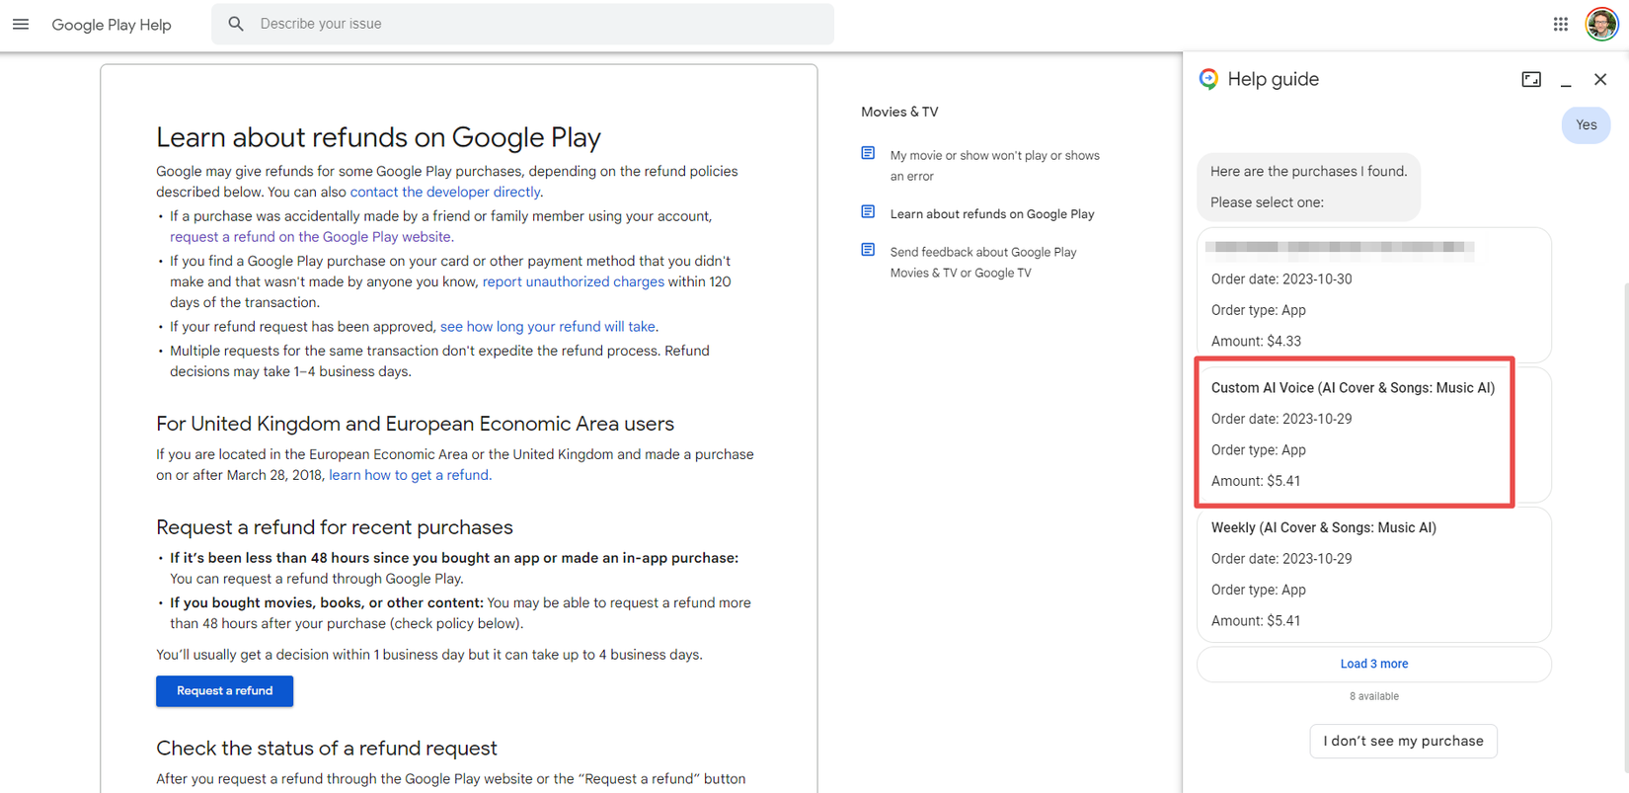This screenshot has width=1629, height=793.
Task: Click the Help guide Google logo icon
Action: (1208, 79)
